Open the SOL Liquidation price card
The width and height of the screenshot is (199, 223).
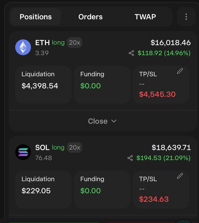coord(43,190)
